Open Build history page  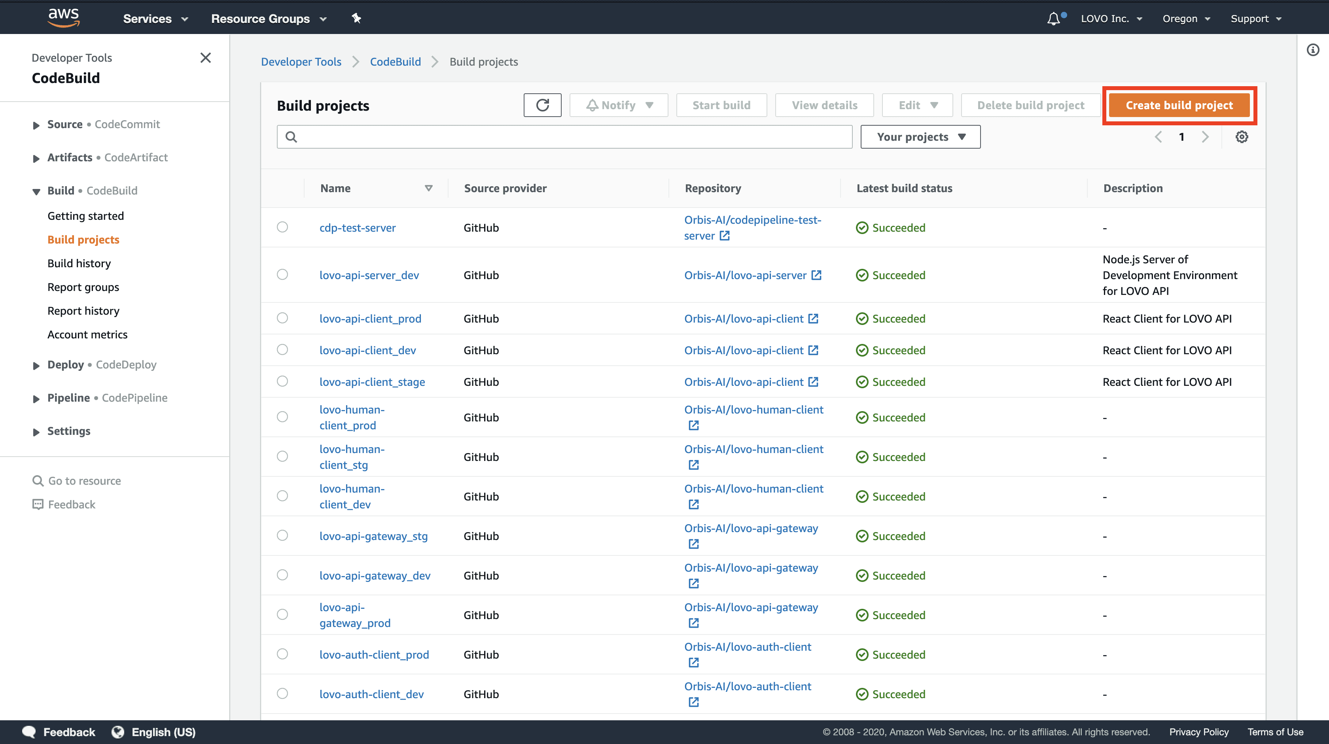79,263
